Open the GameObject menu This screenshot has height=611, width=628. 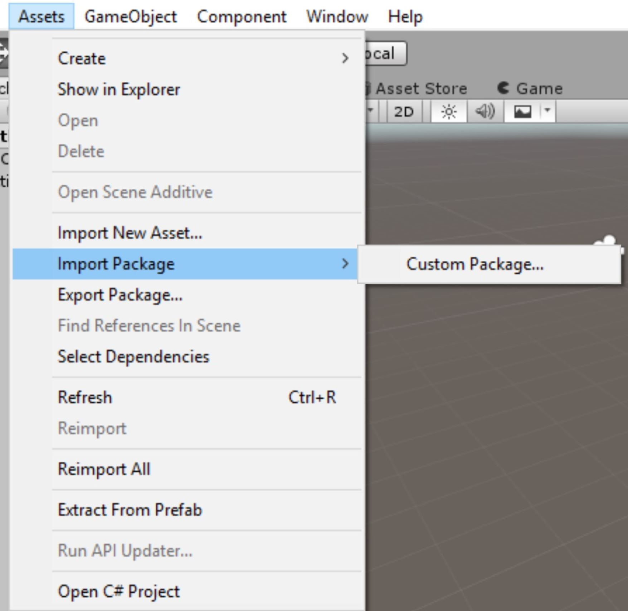(131, 16)
